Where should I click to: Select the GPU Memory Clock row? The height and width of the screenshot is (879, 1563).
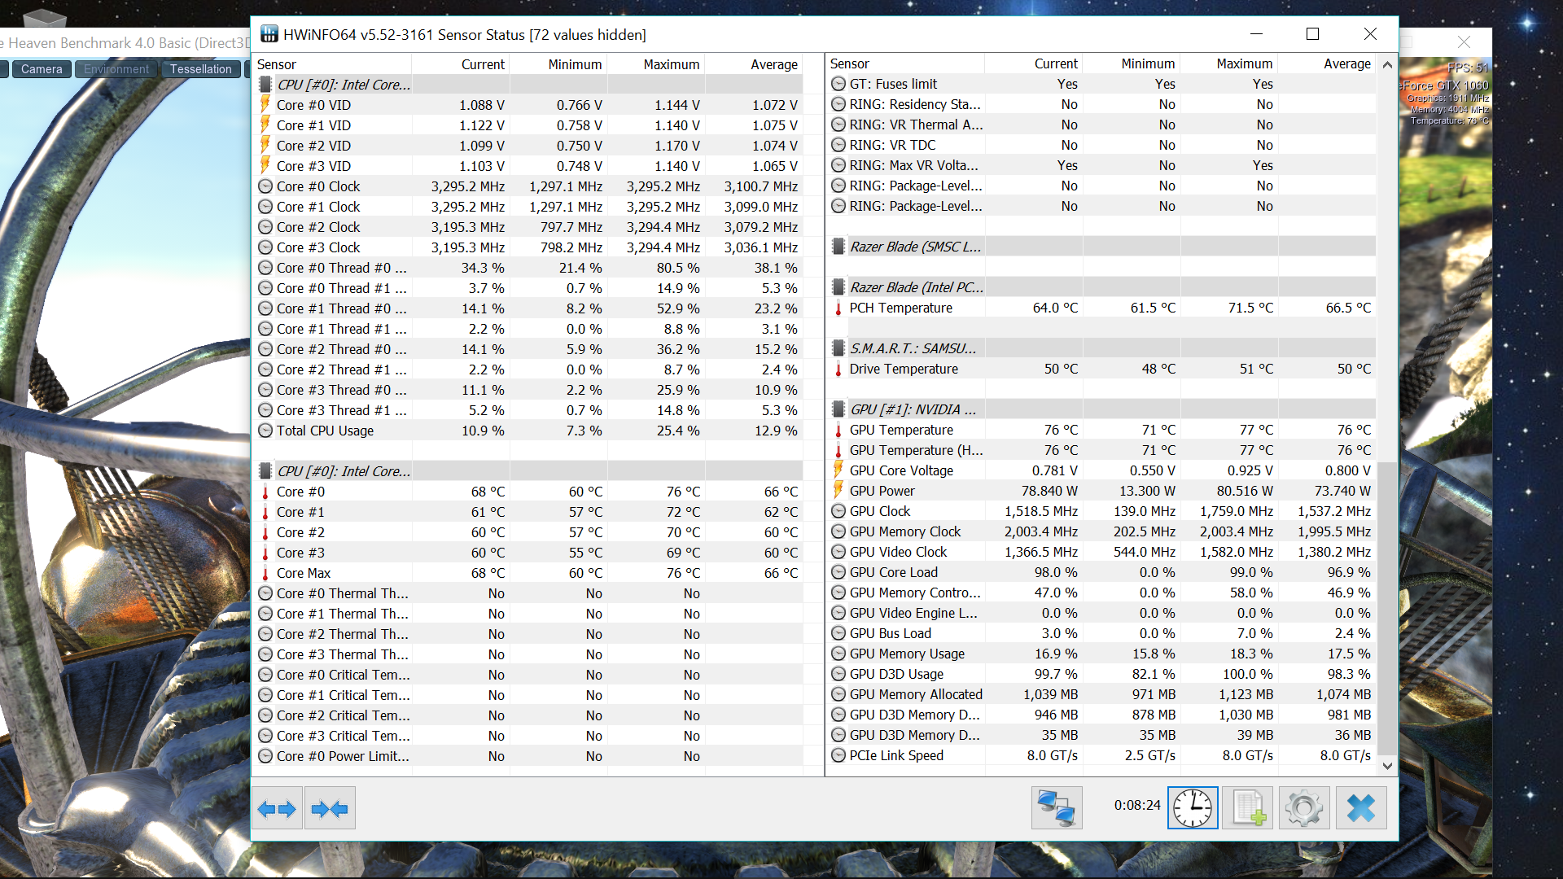point(1101,531)
